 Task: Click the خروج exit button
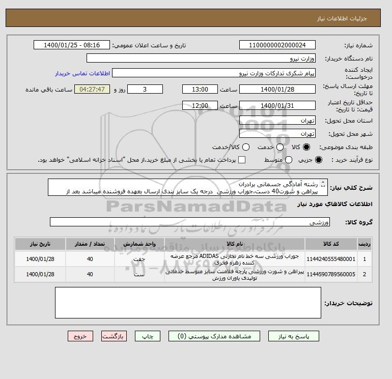pos(80,336)
